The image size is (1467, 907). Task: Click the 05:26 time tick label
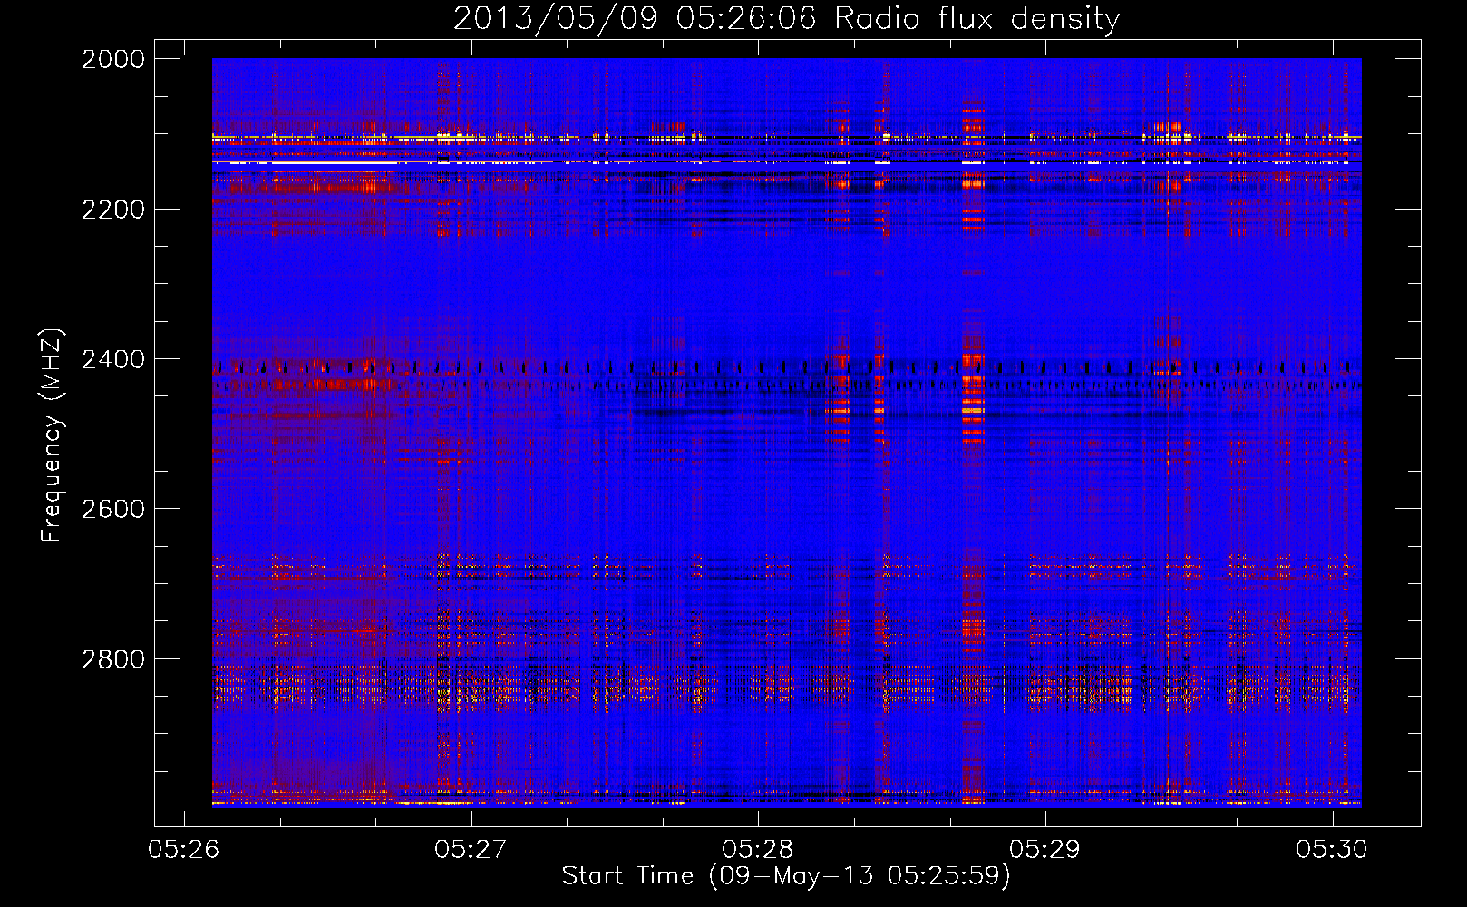184,849
